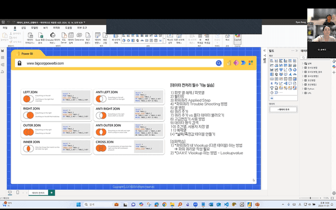Click Add data (+데이터 추가) button
The image size is (336, 210).
pyautogui.click(x=283, y=109)
